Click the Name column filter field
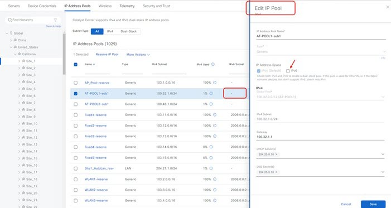Screen dimensions: 391x208 click(x=97, y=72)
